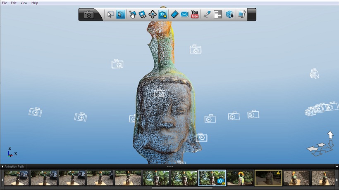The width and height of the screenshot is (339, 190).
Task: Open the Help menu
Action: (x=35, y=3)
